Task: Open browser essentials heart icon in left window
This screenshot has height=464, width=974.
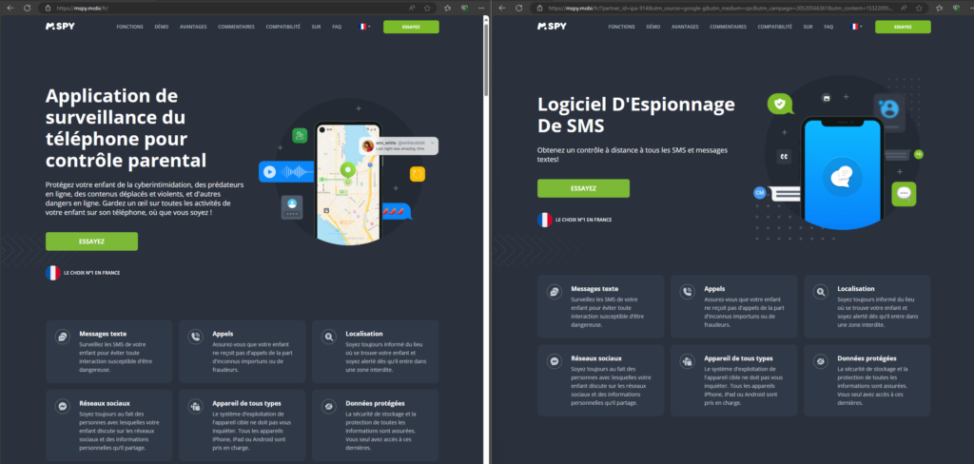Action: click(464, 8)
